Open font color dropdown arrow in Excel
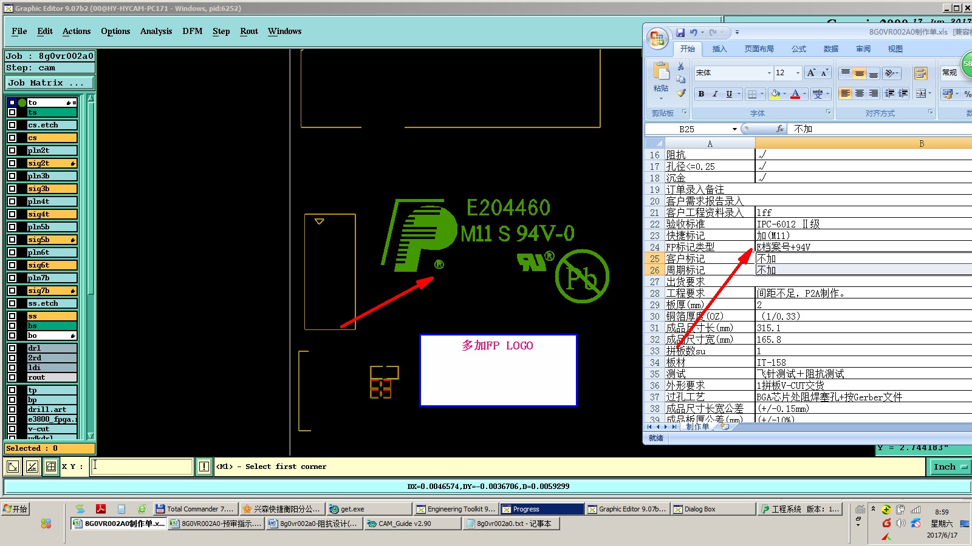This screenshot has width=972, height=546. (x=804, y=94)
